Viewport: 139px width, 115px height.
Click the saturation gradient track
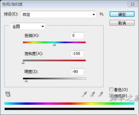point(54,60)
